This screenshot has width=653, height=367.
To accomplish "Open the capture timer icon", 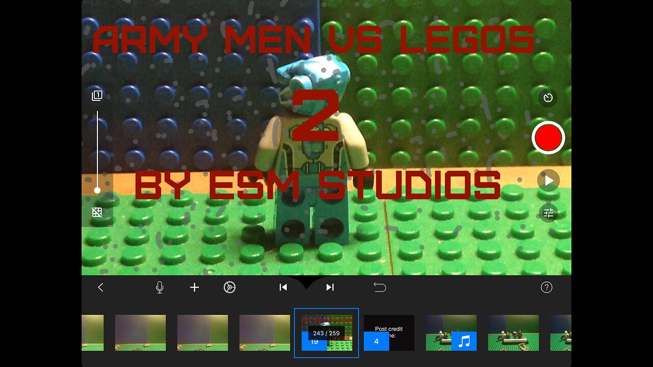I will click(x=548, y=97).
